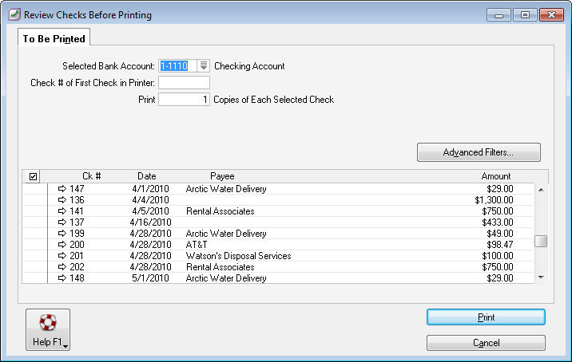Click the arrow icon beside check 199
The height and width of the screenshot is (362, 572).
click(62, 233)
